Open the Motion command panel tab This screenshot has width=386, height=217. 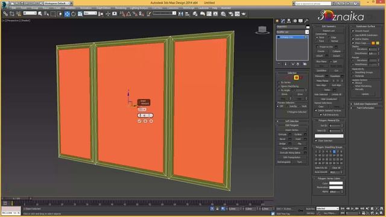click(295, 21)
